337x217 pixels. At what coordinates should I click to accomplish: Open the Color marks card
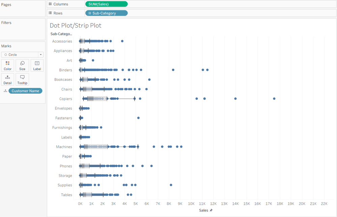[x=7, y=65]
